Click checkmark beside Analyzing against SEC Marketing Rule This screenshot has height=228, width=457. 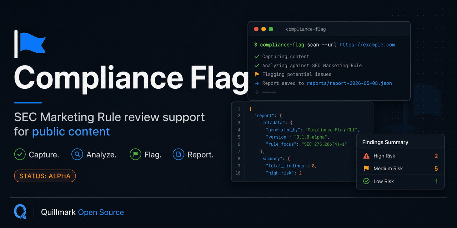click(256, 65)
